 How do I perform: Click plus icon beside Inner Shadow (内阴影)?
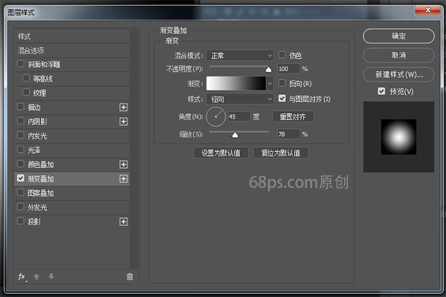coord(124,121)
